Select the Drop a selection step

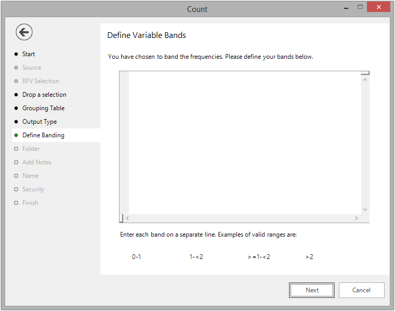click(x=44, y=95)
